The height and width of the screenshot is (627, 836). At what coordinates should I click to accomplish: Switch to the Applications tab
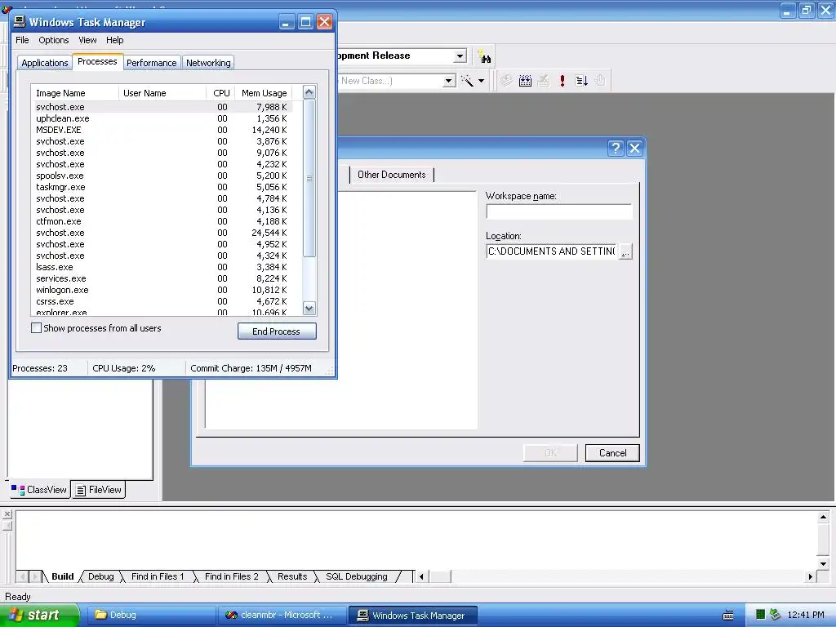click(x=45, y=63)
